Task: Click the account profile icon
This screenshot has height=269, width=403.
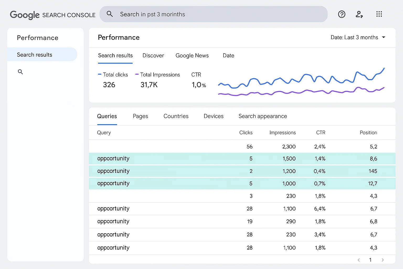Action: [x=359, y=14]
